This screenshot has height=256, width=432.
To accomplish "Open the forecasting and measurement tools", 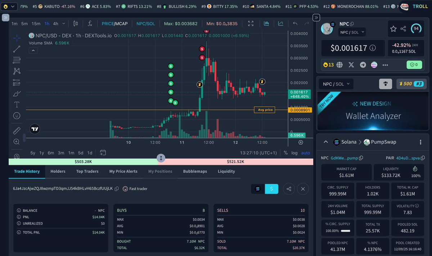I will pos(17,82).
